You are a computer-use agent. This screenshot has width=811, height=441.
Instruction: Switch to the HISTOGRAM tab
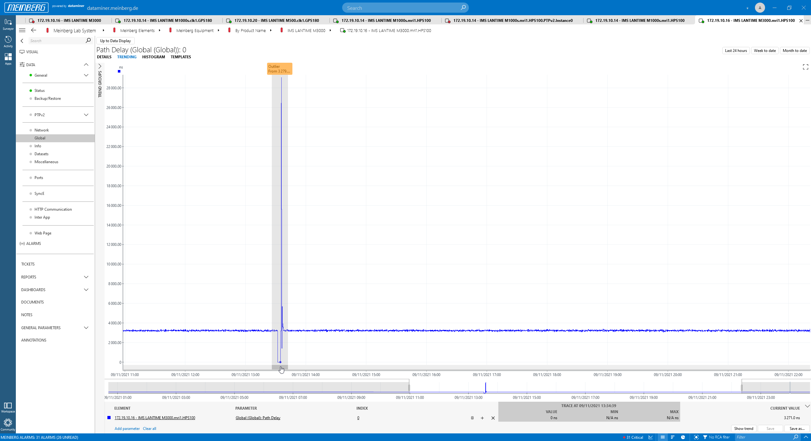point(154,57)
